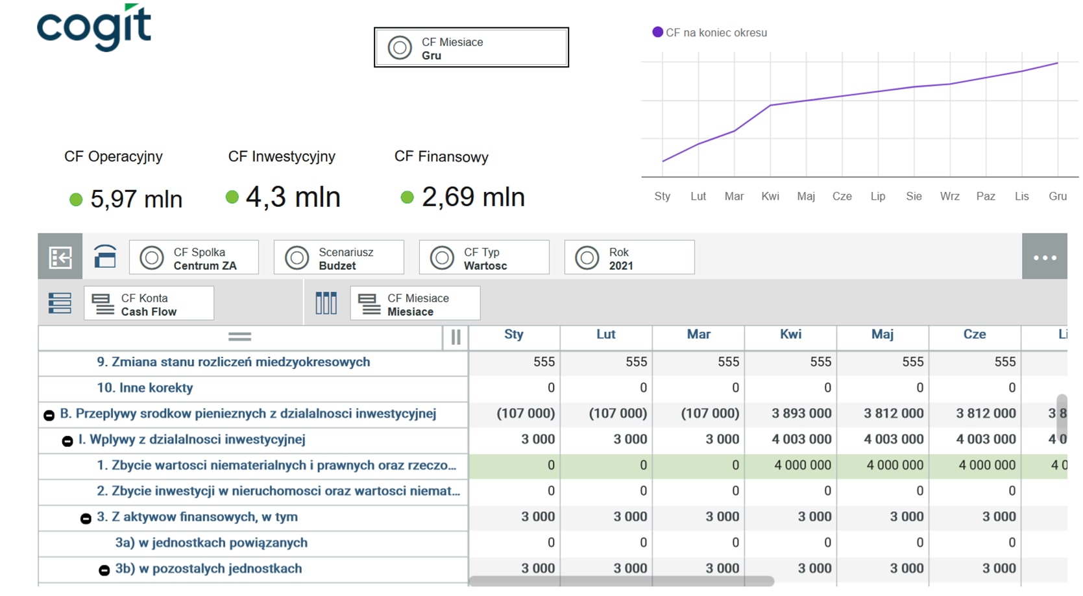Select row 2. Zbycie inwestycji w nieruchomosci
Image resolution: width=1083 pixels, height=596 pixels.
253,492
